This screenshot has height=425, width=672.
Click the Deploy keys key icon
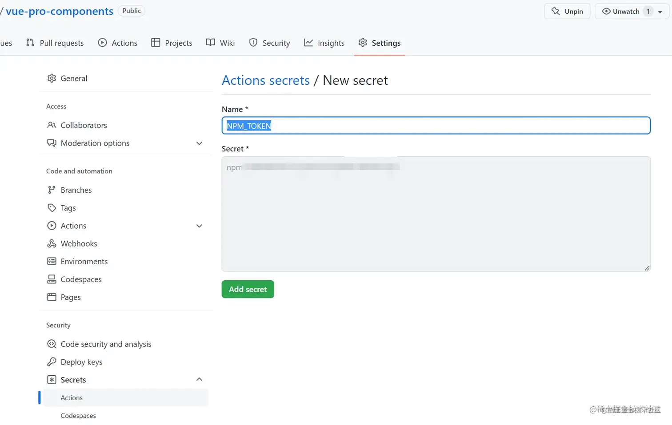click(52, 361)
